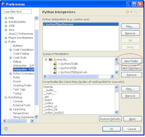Expand the J2ME node

pos(6,26)
